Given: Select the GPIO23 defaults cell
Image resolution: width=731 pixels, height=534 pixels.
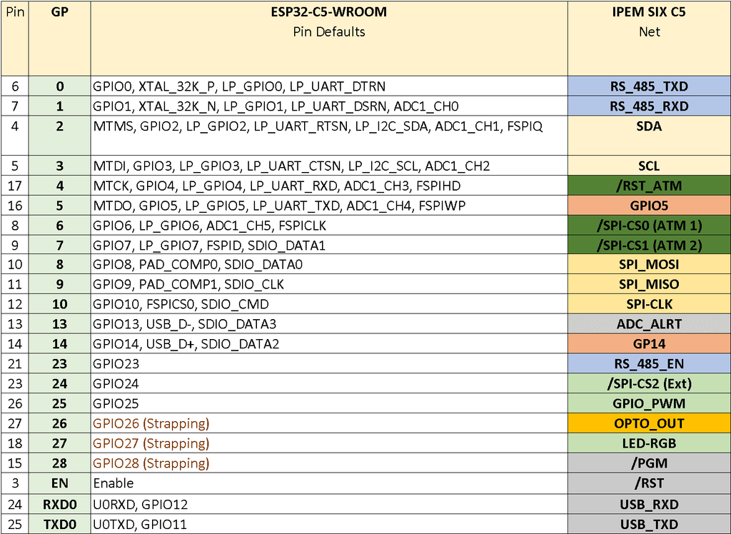Looking at the screenshot, I should click(329, 364).
